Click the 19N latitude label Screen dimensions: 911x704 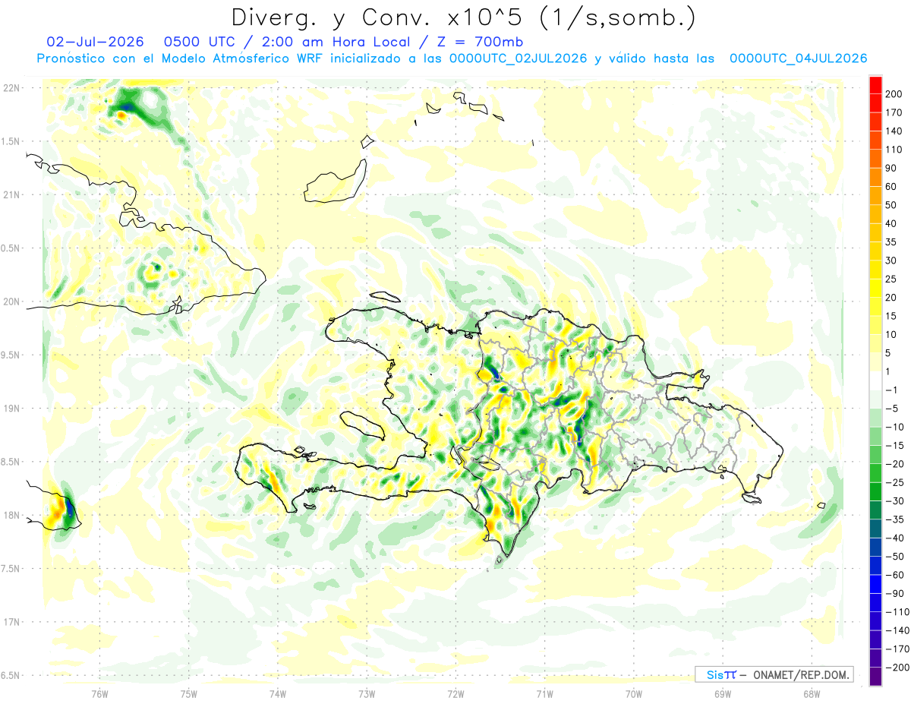coord(11,409)
